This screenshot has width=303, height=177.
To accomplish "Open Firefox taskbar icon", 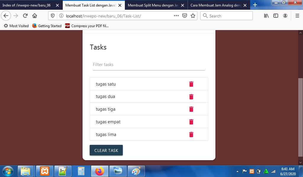I will coord(100,171).
